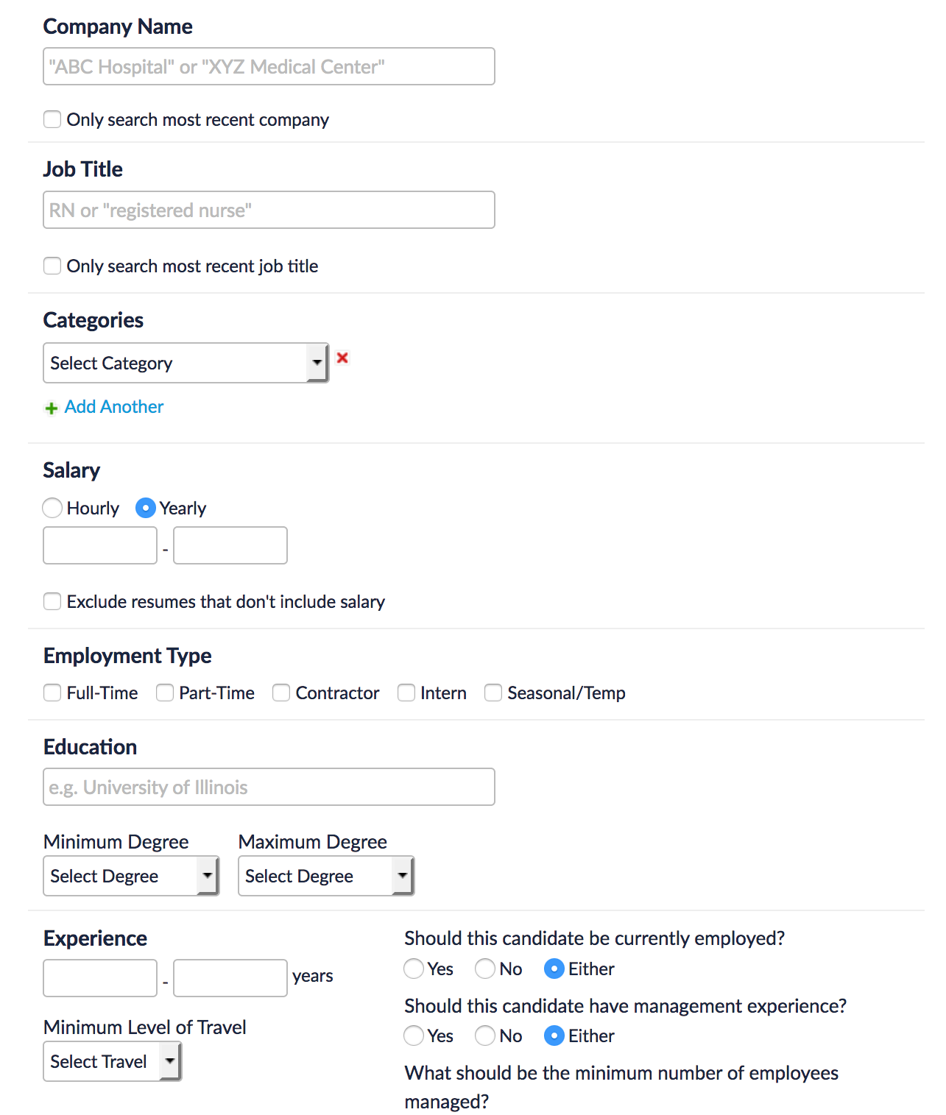Select the Yearly salary radio button
946x1115 pixels.
(x=146, y=508)
